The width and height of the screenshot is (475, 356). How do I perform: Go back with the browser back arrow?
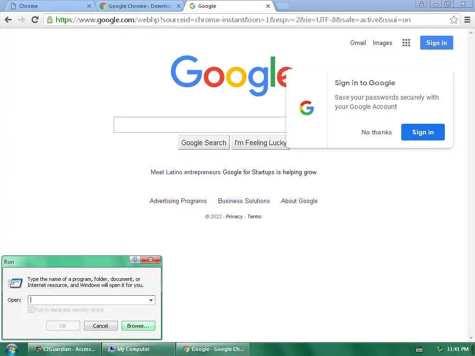click(8, 19)
